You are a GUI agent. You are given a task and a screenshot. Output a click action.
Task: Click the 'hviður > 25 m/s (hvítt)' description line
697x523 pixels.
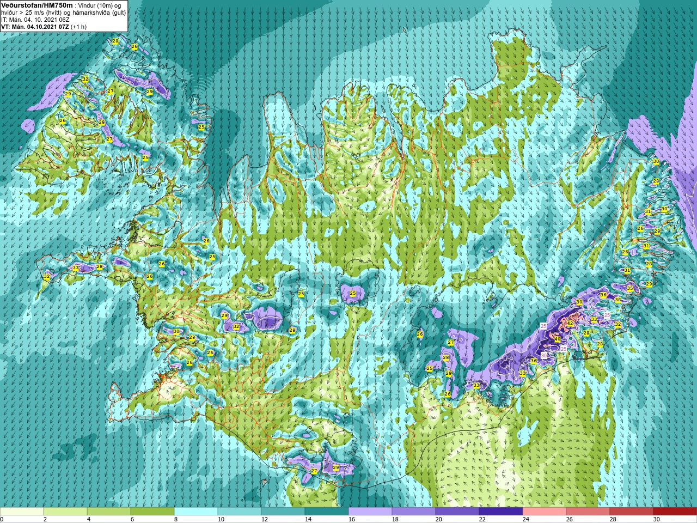click(x=63, y=13)
